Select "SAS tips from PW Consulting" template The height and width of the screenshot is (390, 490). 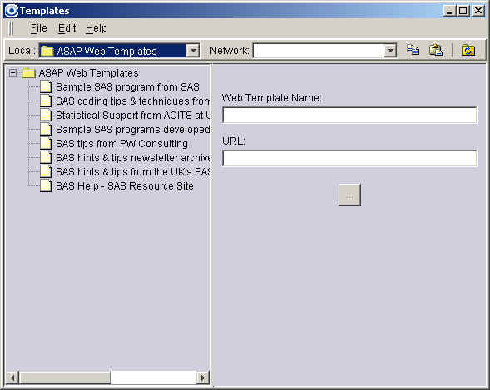click(121, 144)
